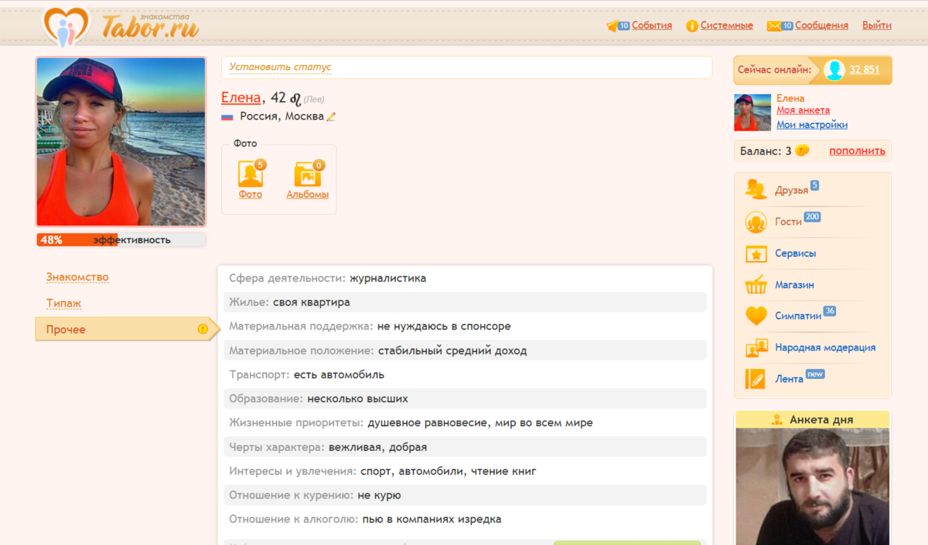Click the edit pencil next to Москва
Screen dimensions: 928x545
(331, 117)
